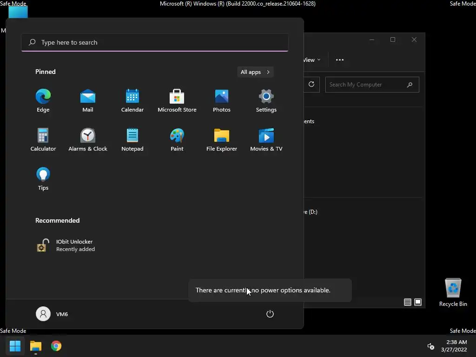Screen dimensions: 476x357
Task: Launch Mail from pinned apps
Action: 88,101
